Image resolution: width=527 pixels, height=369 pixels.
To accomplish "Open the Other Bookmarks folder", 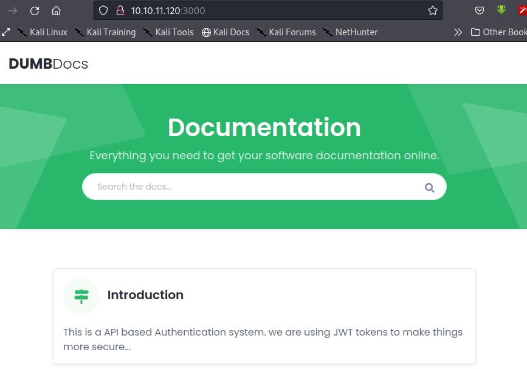I will (x=498, y=32).
